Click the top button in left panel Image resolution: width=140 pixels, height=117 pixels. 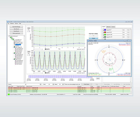pos(16,27)
